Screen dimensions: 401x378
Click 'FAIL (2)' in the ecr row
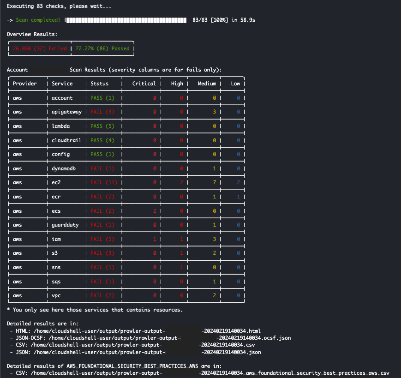tap(102, 197)
